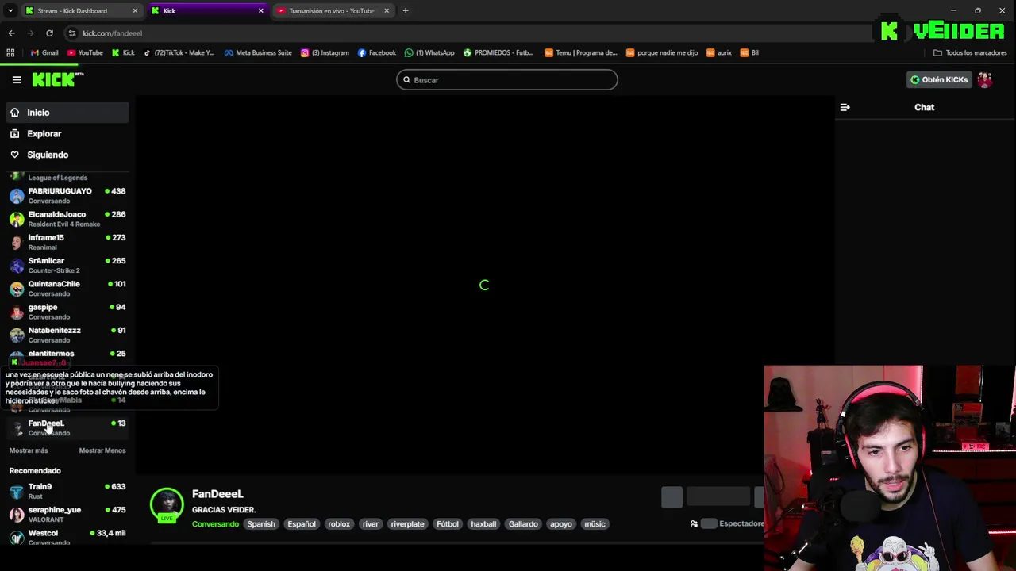Click the haxball tag
1016x571 pixels.
point(483,524)
